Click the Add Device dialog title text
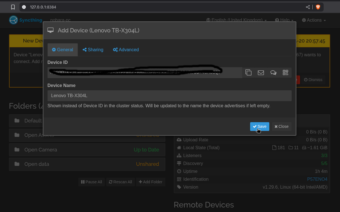The image size is (340, 212). (x=99, y=30)
